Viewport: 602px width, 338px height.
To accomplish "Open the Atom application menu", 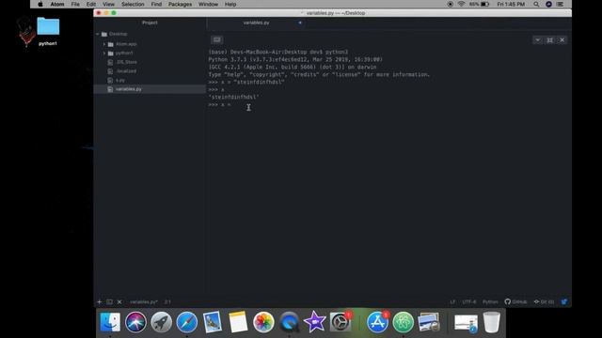I will [57, 4].
